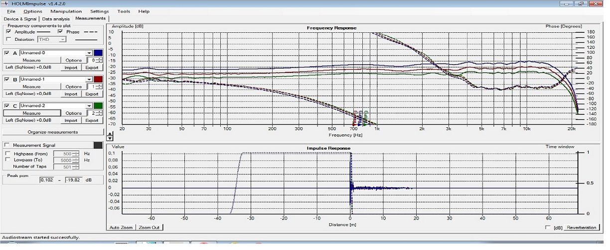The height and width of the screenshot is (250, 610).
Task: Click the blue color swatch for measurement A
Action: pyautogui.click(x=99, y=53)
